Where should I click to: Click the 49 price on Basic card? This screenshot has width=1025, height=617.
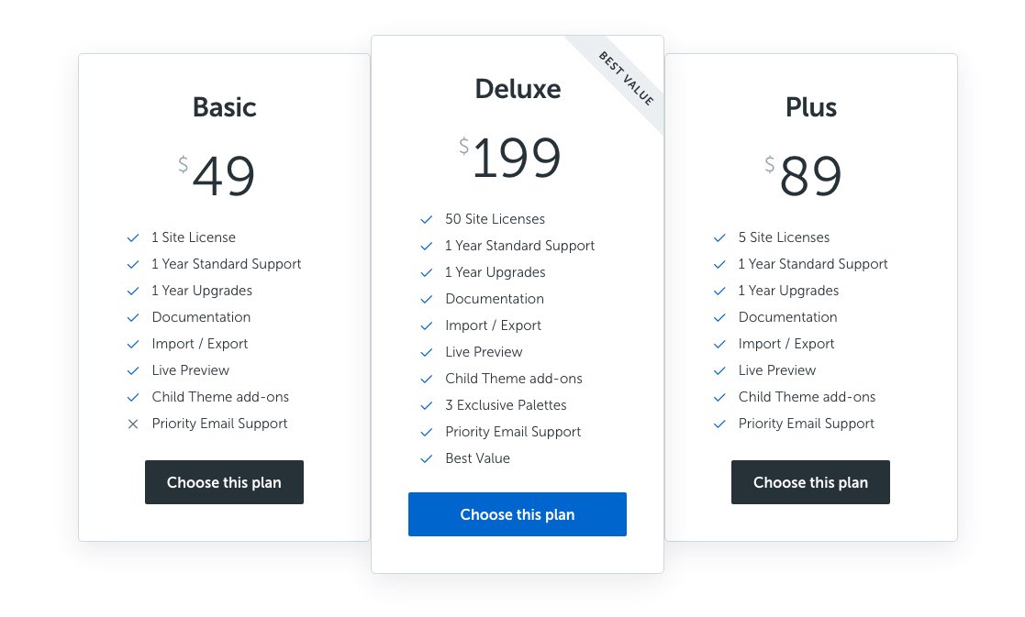tap(224, 176)
